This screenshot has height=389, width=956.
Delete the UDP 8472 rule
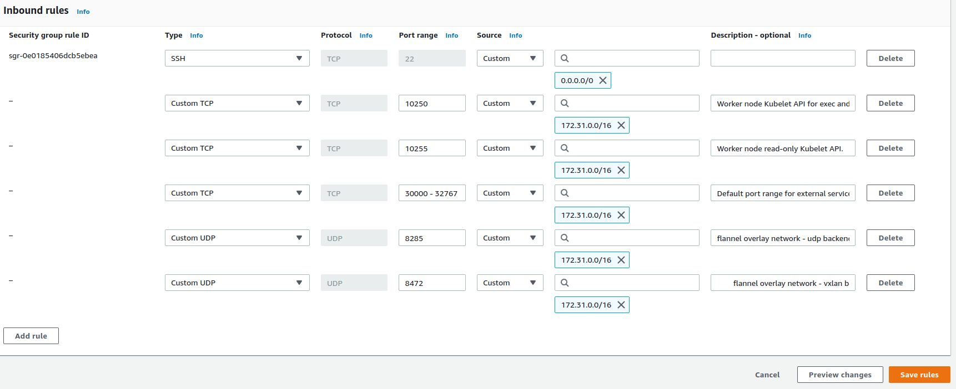point(890,283)
